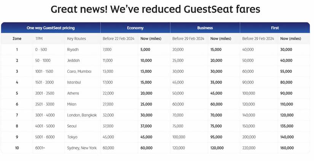The image size is (314, 161).
Task: Click the TPM column header
Action: pos(39,39)
